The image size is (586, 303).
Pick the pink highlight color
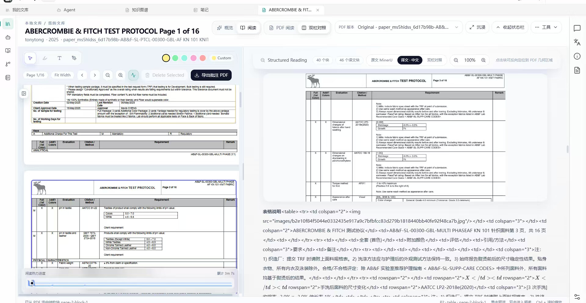pos(194,58)
